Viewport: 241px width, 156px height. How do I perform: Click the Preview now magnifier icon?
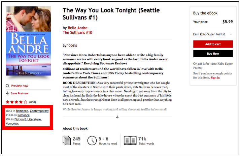[x=7, y=86]
